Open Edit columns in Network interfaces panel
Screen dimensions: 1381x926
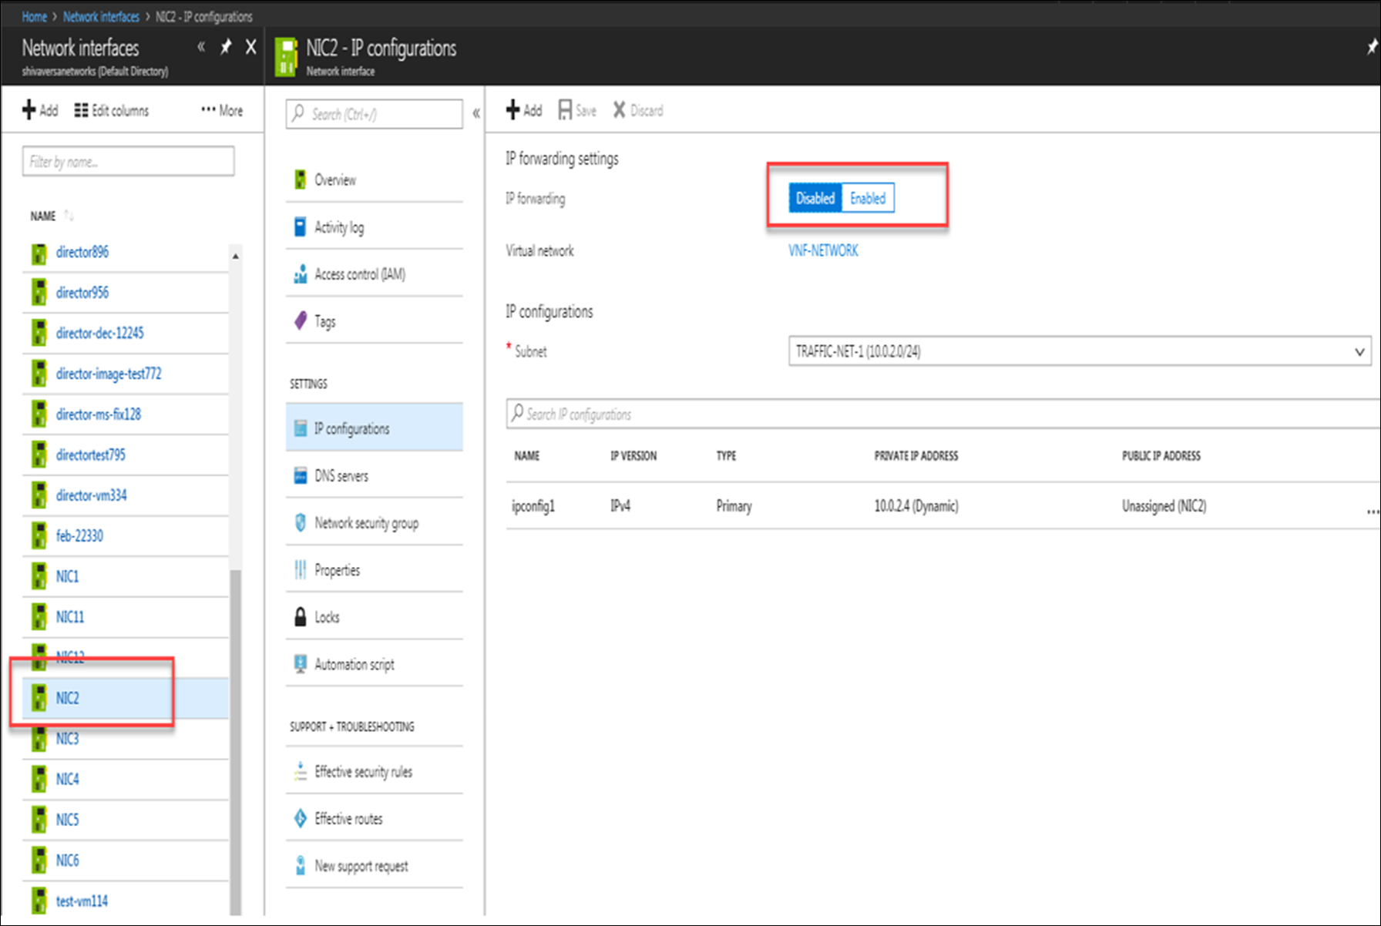[x=112, y=110]
